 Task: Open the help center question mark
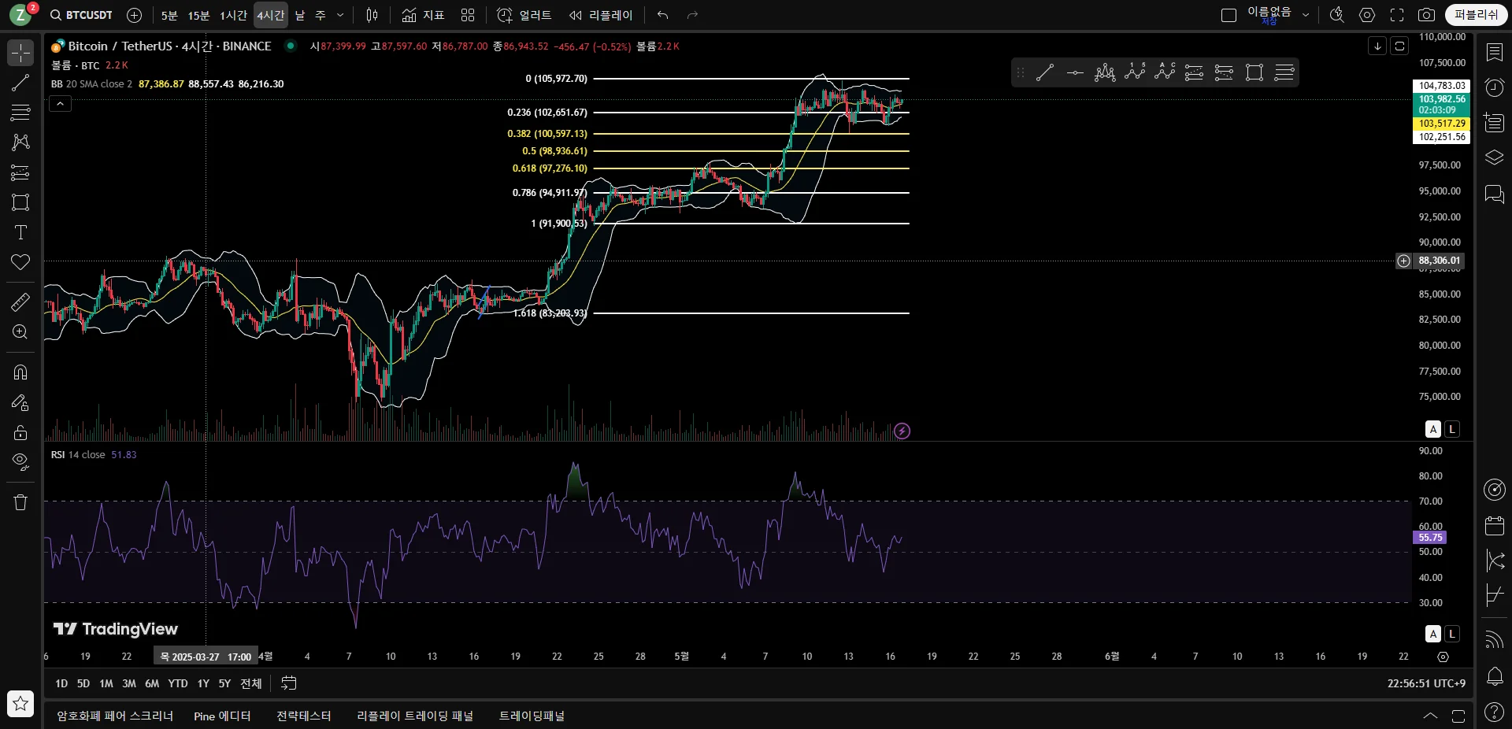click(x=1494, y=712)
